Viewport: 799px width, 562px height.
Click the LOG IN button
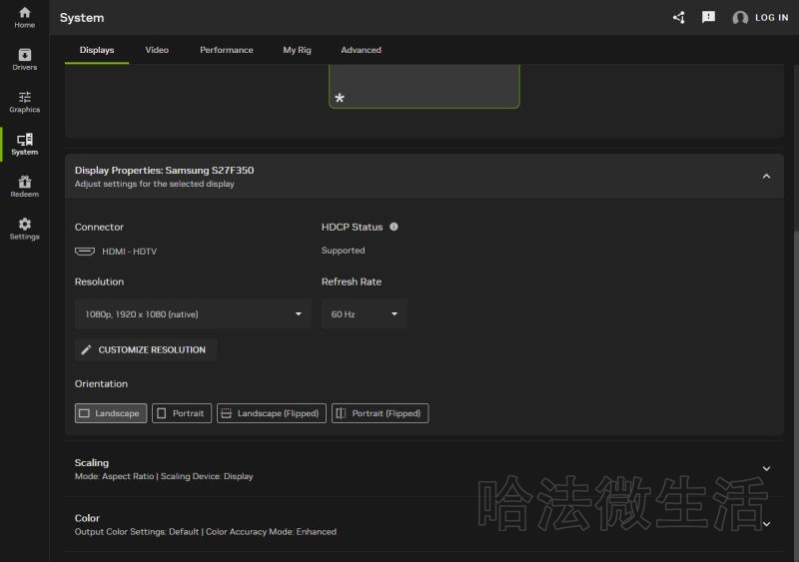pyautogui.click(x=771, y=18)
